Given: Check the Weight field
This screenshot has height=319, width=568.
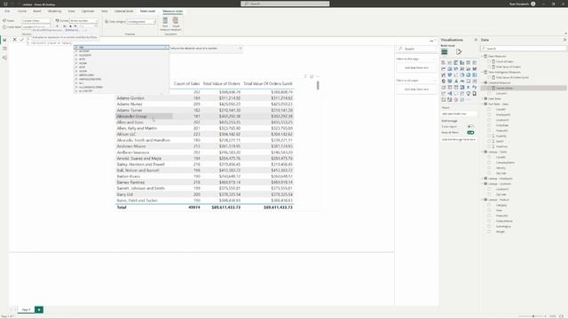Looking at the screenshot, I should [x=489, y=231].
